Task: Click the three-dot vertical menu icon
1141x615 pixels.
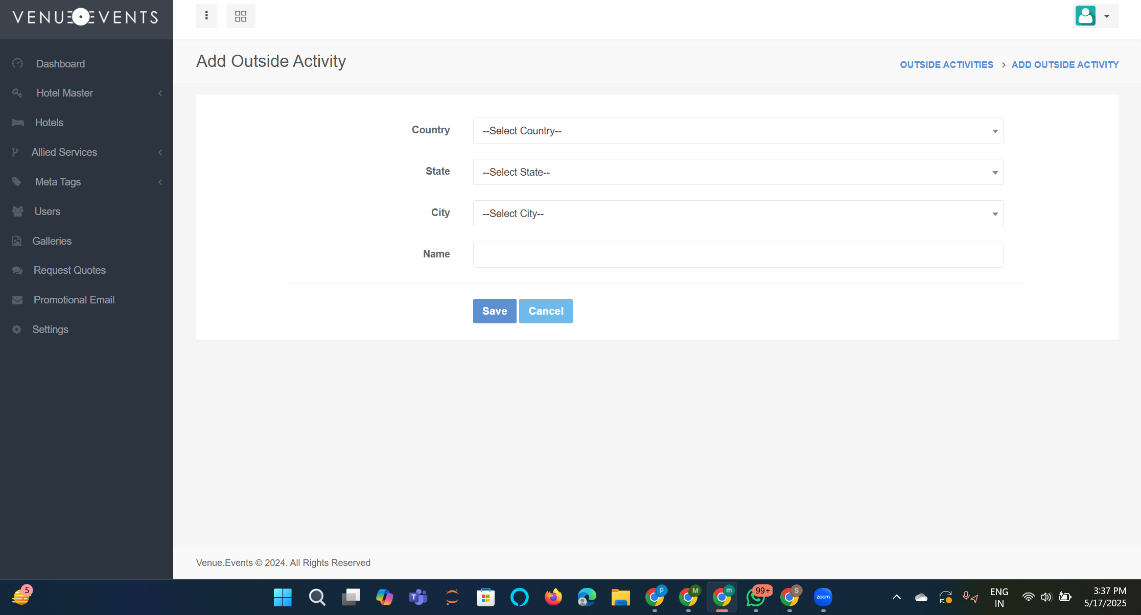Action: [x=206, y=16]
